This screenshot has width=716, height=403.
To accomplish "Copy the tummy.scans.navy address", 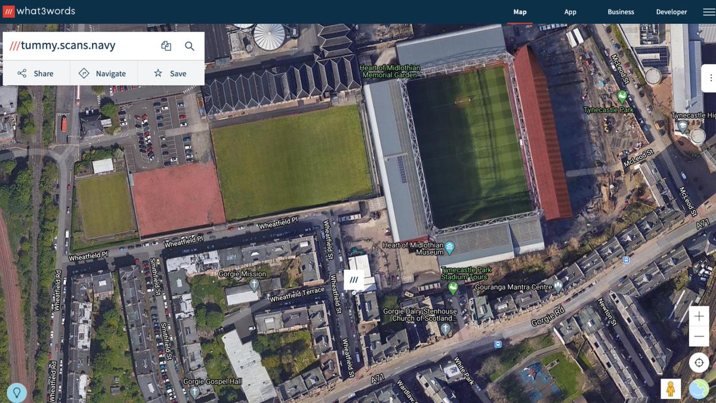I will (166, 46).
